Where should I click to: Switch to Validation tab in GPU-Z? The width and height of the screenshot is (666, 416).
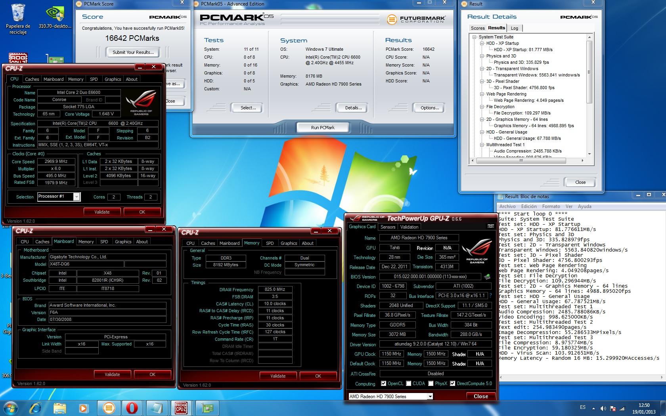pyautogui.click(x=409, y=227)
